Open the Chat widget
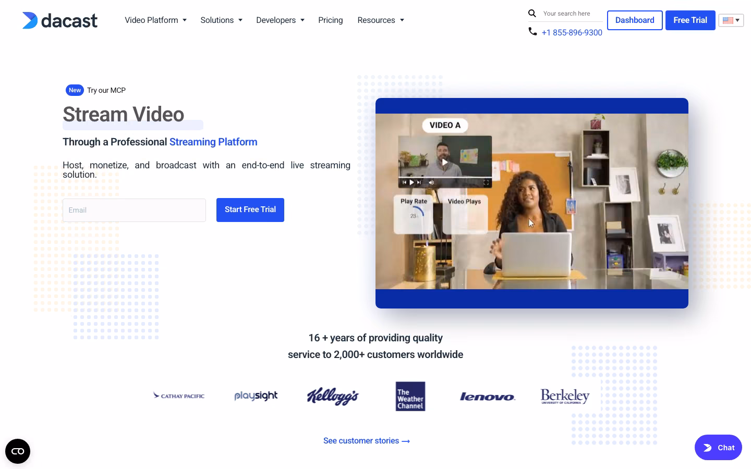 [718, 448]
